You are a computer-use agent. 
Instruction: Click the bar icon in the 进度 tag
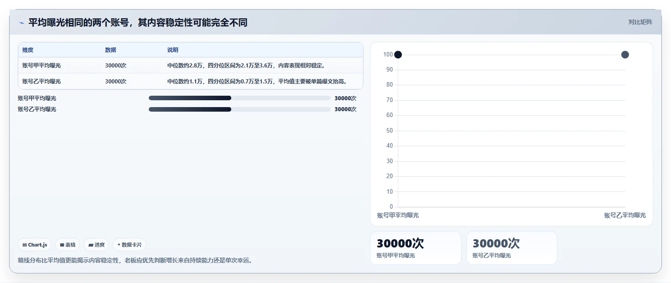click(x=91, y=245)
